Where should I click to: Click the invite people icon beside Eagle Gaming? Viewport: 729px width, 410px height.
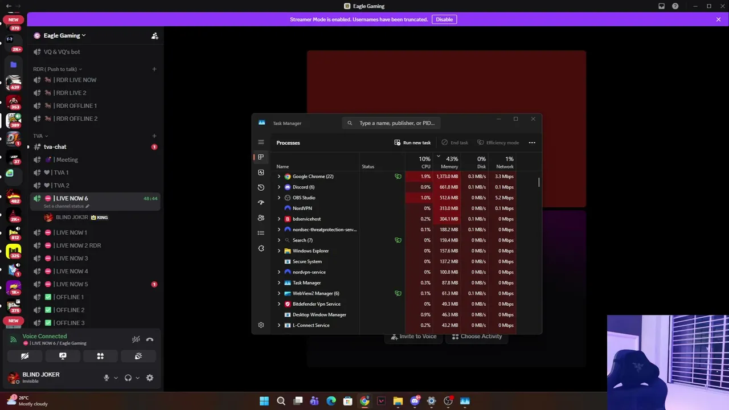pyautogui.click(x=154, y=35)
